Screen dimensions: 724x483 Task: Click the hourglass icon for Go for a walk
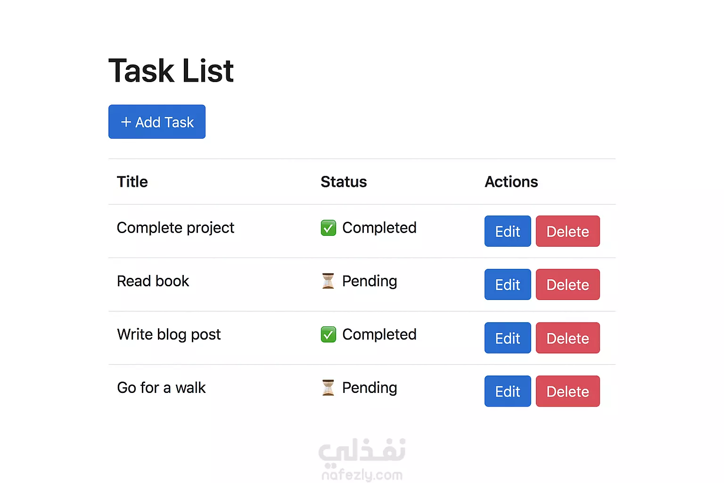click(328, 388)
